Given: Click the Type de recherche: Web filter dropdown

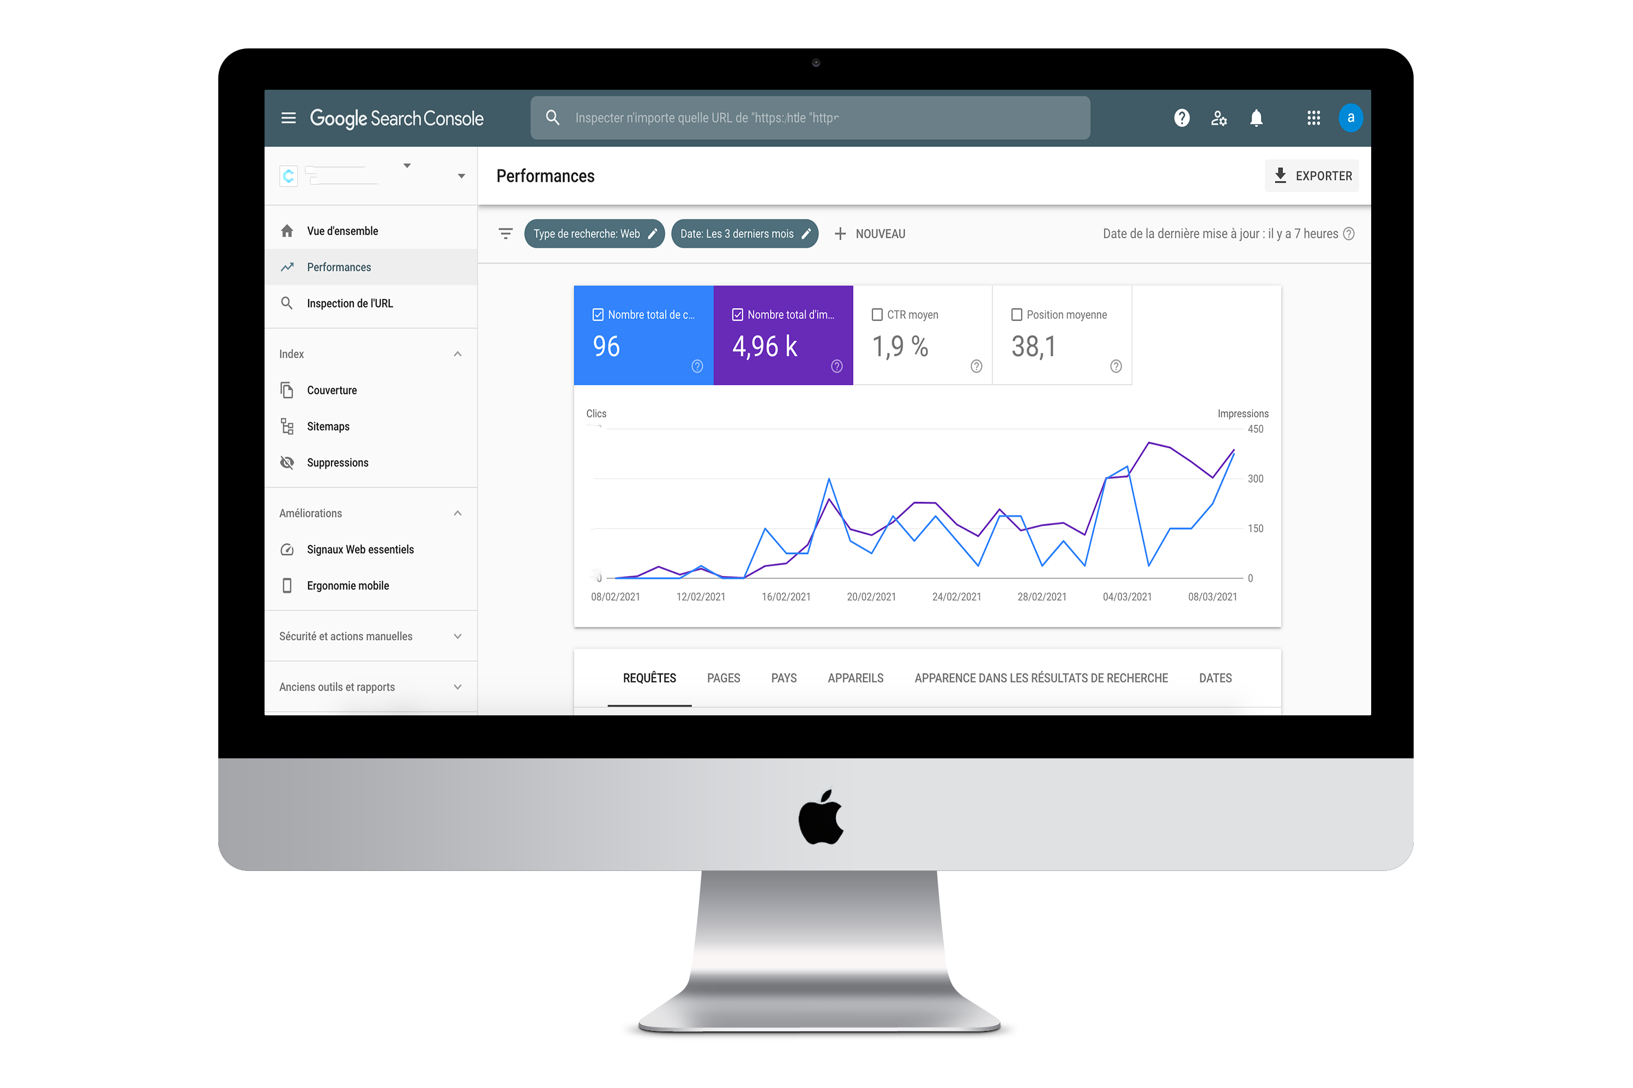Looking at the screenshot, I should [x=594, y=233].
